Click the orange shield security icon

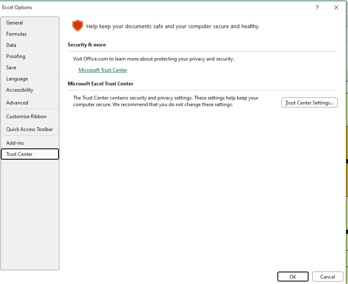[x=77, y=26]
